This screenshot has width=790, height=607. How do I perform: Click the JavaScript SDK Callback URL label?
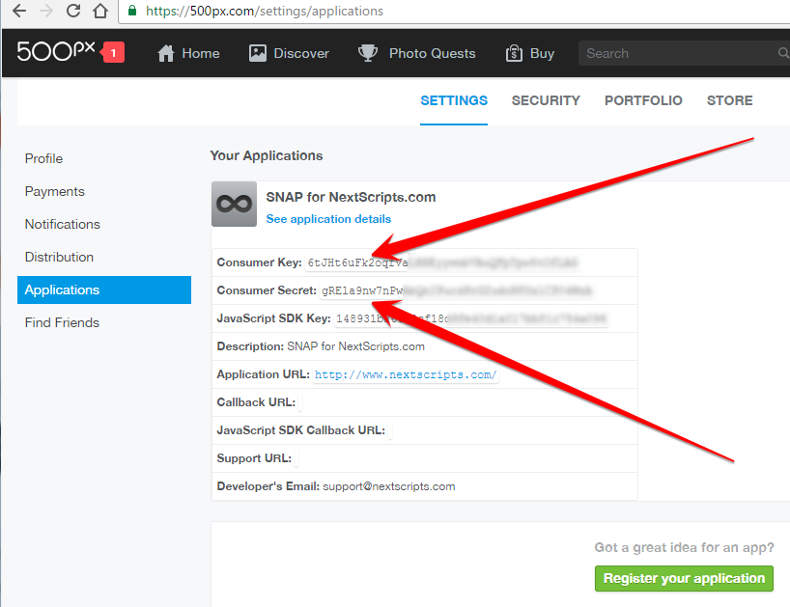pyautogui.click(x=300, y=430)
